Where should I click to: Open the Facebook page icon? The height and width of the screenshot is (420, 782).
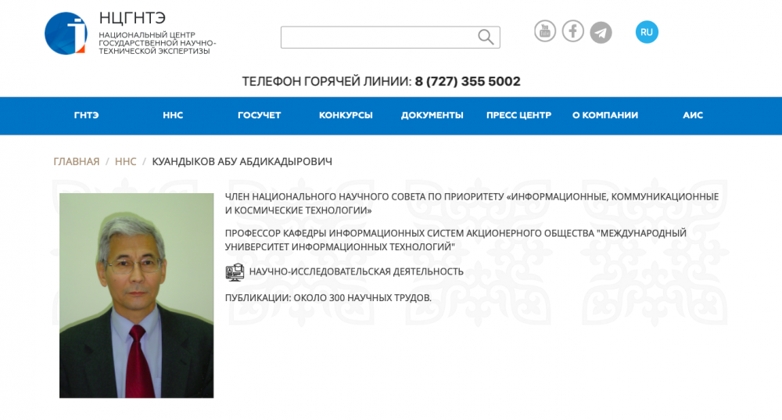(x=573, y=31)
